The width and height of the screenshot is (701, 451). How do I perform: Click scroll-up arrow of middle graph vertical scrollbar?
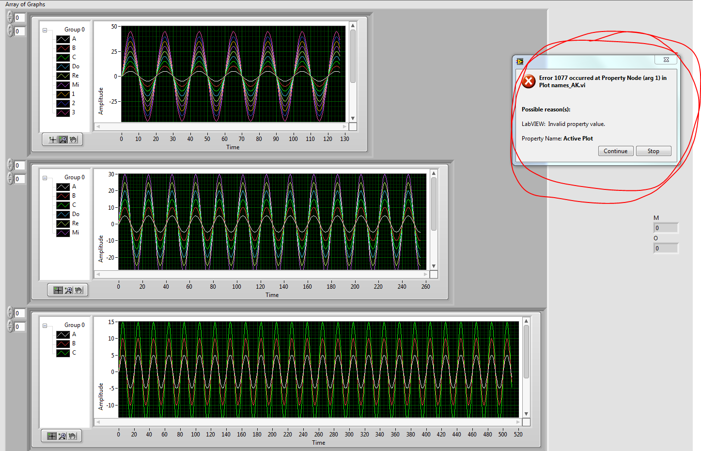tap(434, 173)
